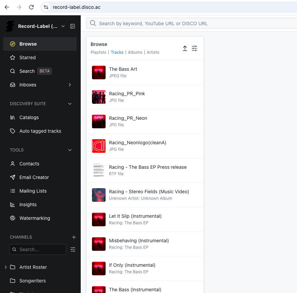Go back with the browser back arrow
Screen dimensions: 297x293
click(7, 7)
